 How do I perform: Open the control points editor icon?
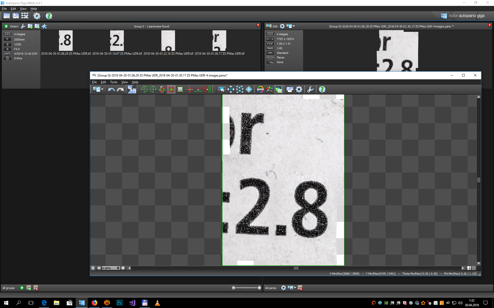click(240, 89)
